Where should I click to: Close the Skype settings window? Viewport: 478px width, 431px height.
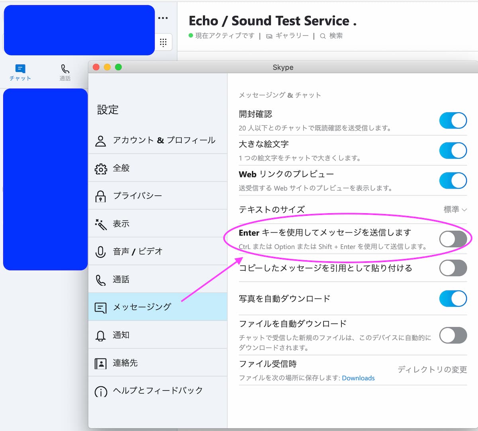click(96, 67)
